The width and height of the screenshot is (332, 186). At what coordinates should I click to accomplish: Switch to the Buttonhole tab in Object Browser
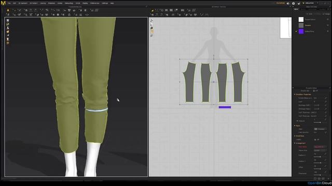[312, 9]
